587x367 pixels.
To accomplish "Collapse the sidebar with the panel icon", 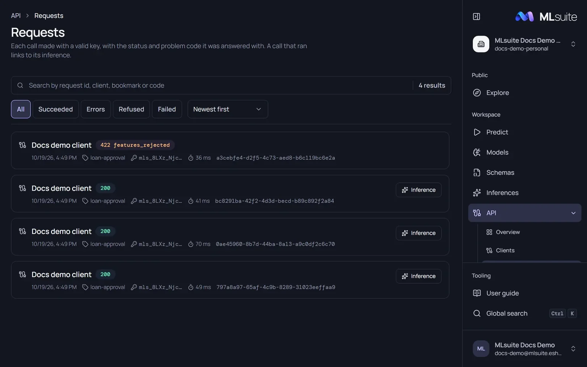I will (x=476, y=16).
